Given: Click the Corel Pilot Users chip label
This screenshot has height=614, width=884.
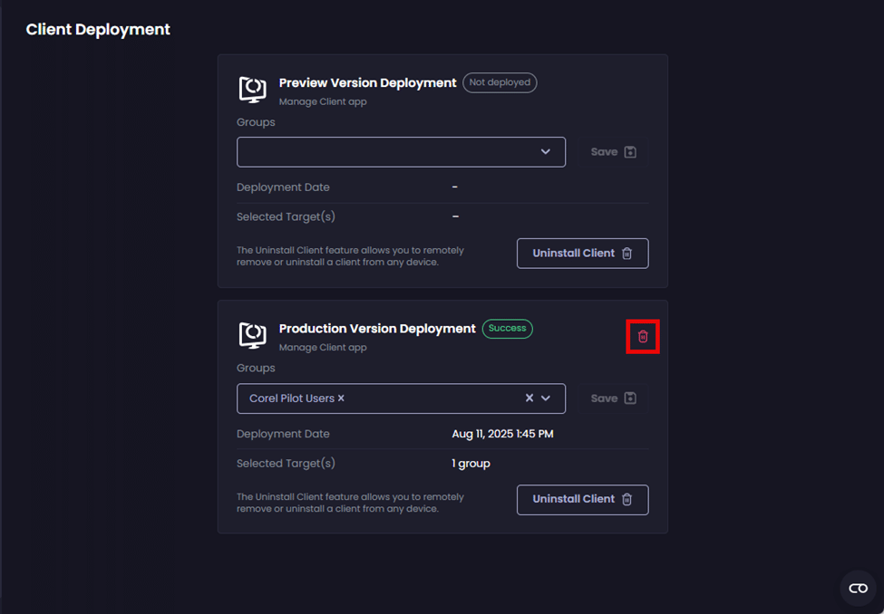Looking at the screenshot, I should point(291,398).
